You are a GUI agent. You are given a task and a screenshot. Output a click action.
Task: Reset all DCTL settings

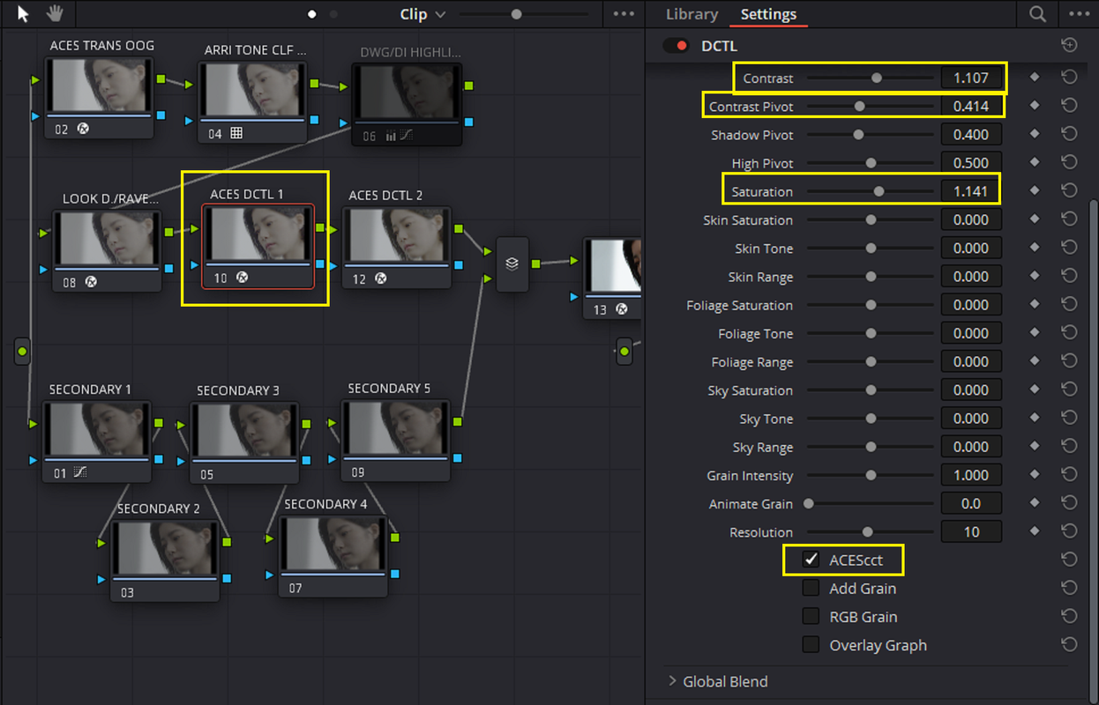[x=1069, y=46]
